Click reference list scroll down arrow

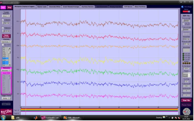[9, 92]
